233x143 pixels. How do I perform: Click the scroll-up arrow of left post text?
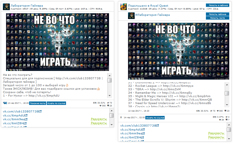pyautogui.click(x=110, y=76)
